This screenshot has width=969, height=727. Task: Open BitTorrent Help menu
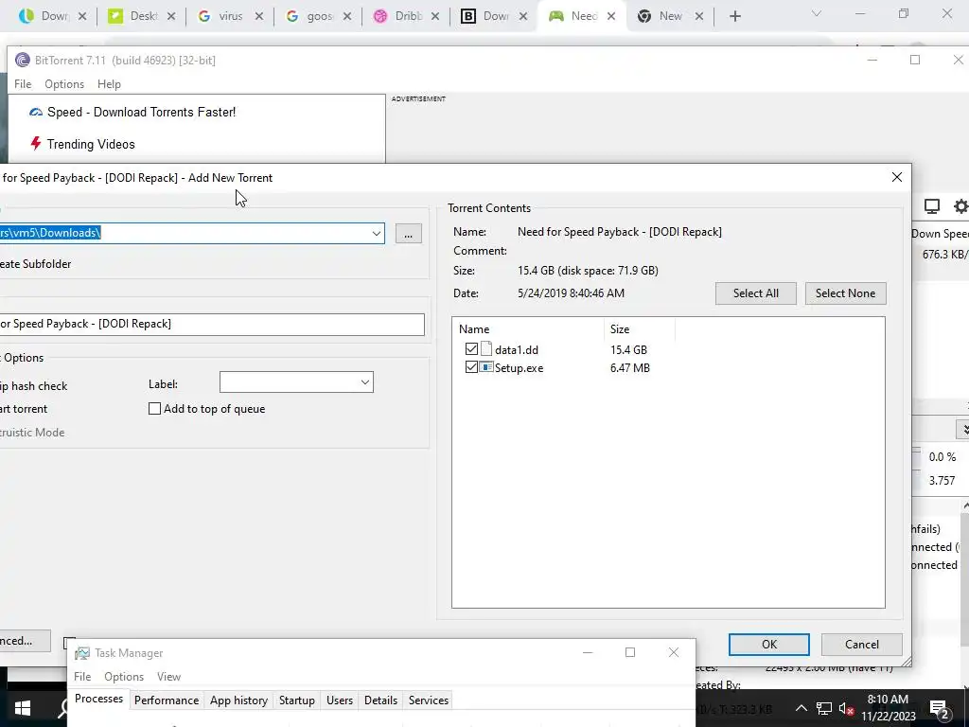109,84
